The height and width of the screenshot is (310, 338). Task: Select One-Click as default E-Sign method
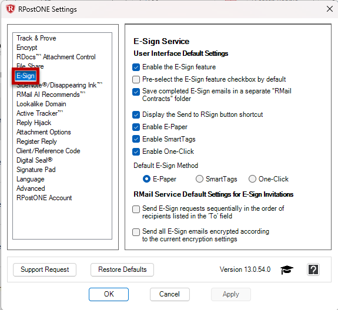pos(252,179)
